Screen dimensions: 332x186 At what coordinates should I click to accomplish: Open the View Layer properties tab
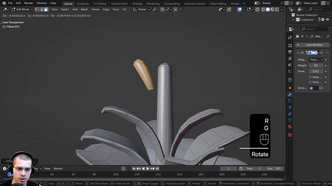pyautogui.click(x=290, y=58)
